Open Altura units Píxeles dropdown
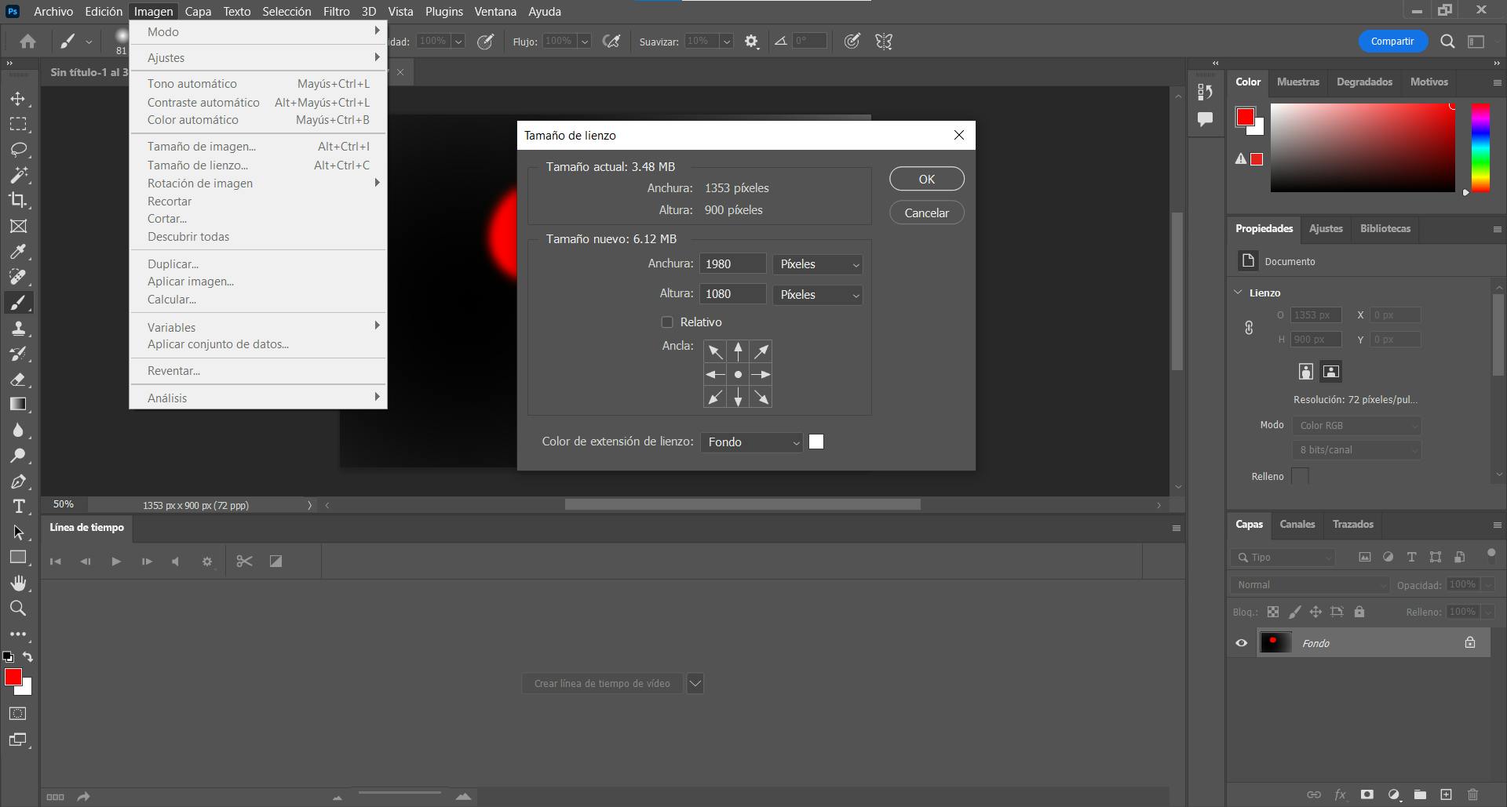Viewport: 1507px width, 807px height. pos(818,295)
